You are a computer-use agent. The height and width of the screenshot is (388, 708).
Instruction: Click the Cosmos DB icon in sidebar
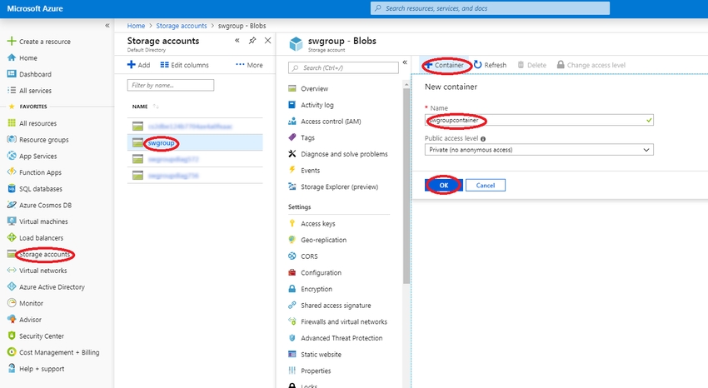(x=12, y=205)
